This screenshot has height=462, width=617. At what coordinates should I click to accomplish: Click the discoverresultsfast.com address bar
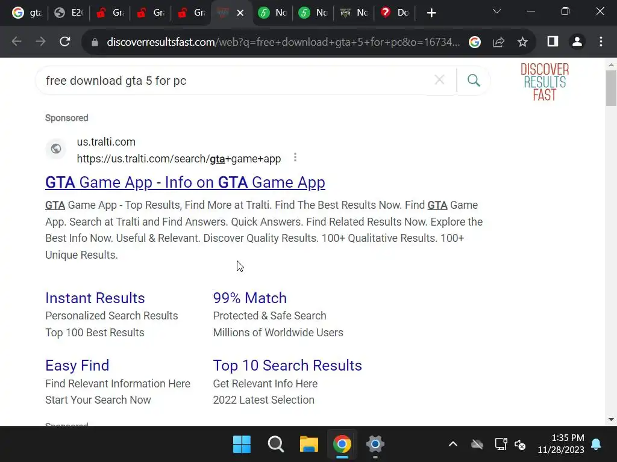coord(283,42)
